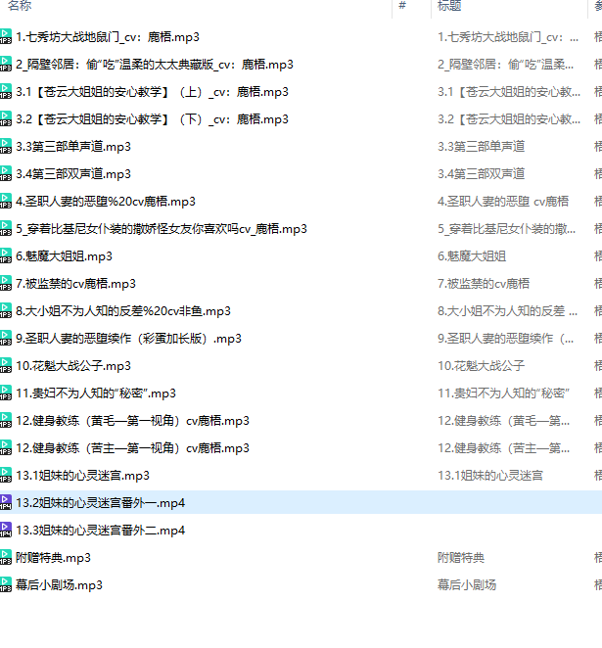602x648 pixels.
Task: Select file name 6.魅魔大姐姐.mp3
Action: pyautogui.click(x=64, y=256)
